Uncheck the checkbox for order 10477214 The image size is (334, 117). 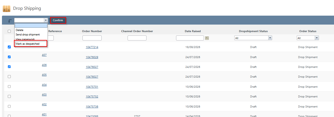coord(9,47)
